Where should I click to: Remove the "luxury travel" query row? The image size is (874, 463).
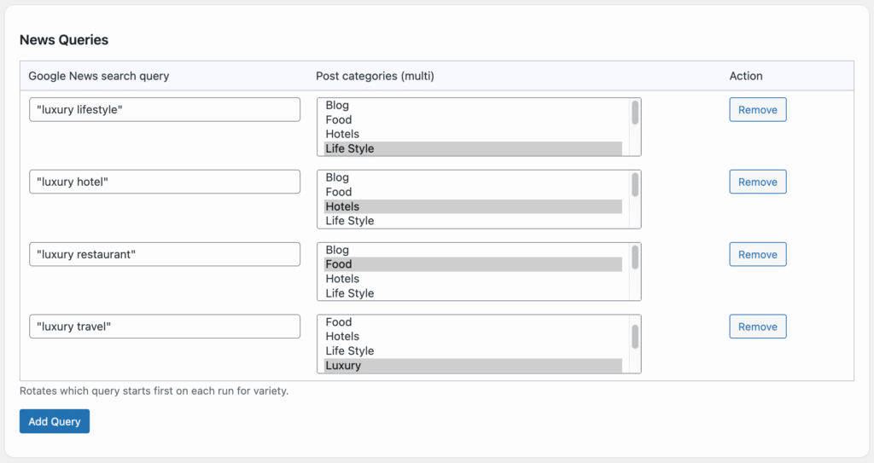point(757,327)
